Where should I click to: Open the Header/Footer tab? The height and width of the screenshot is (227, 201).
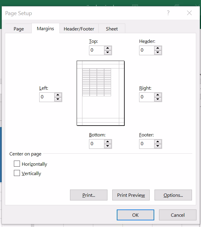pos(79,29)
